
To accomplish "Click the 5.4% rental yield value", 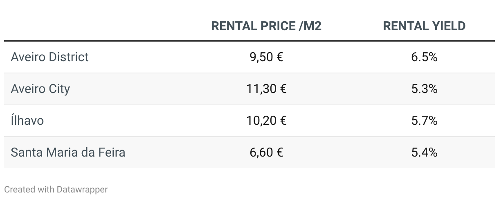I will [x=424, y=153].
